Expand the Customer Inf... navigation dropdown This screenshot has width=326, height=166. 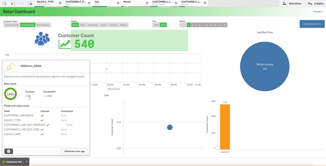[27, 162]
